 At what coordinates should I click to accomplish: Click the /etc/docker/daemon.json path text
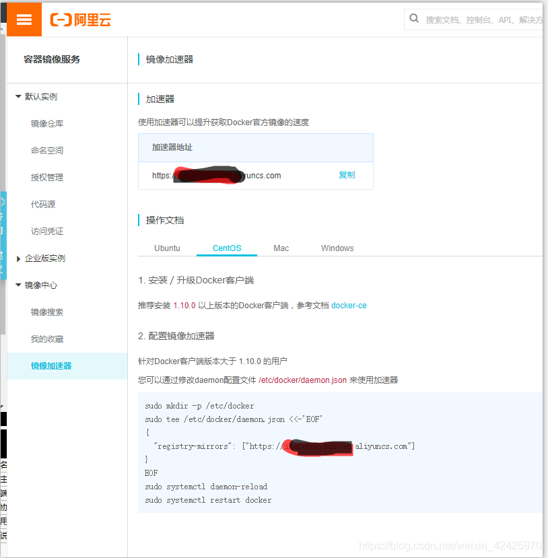pyautogui.click(x=302, y=380)
